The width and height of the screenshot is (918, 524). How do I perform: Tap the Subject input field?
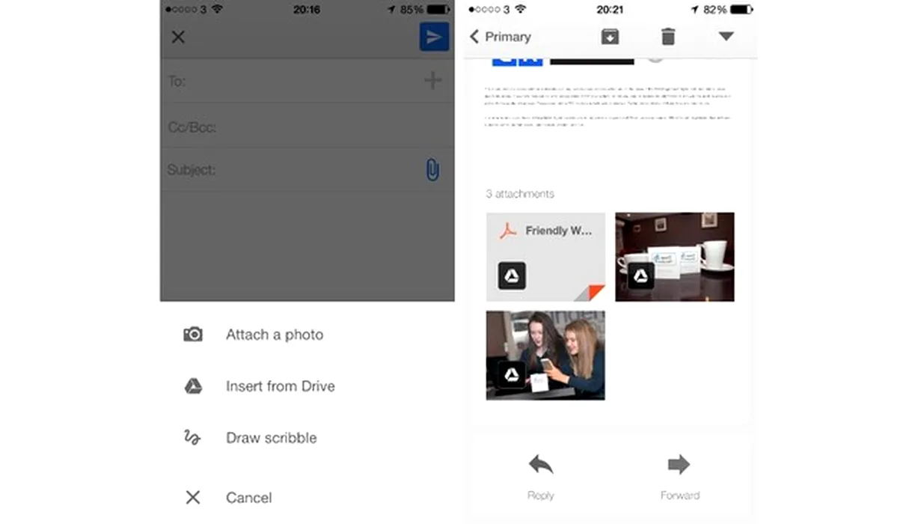click(314, 170)
